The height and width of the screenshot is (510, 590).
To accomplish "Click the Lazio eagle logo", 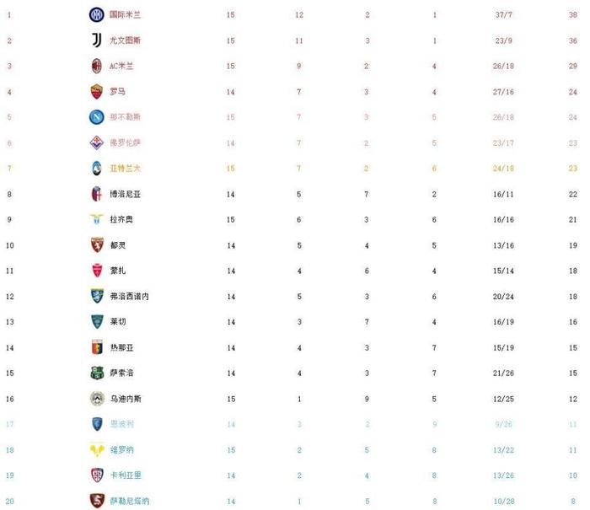I will tap(97, 219).
